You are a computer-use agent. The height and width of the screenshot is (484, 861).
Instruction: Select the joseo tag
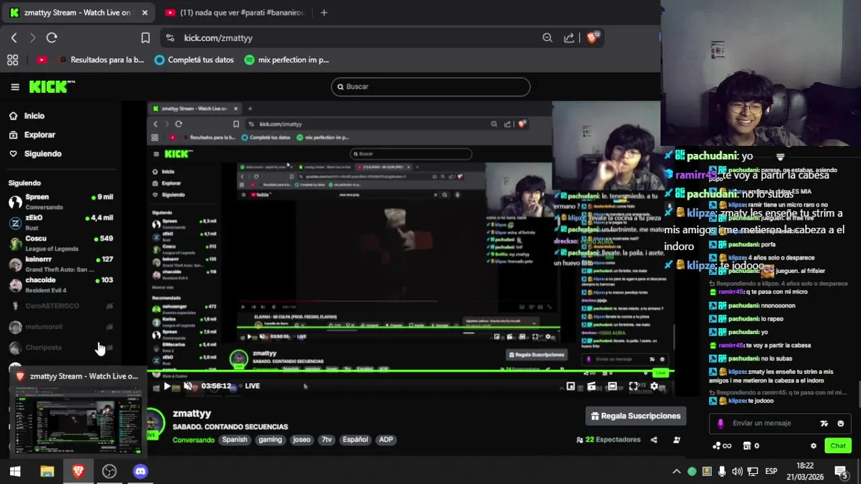point(302,440)
